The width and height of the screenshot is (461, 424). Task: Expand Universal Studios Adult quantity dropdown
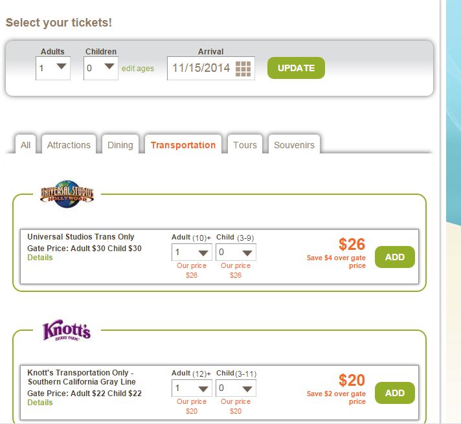[x=192, y=252]
